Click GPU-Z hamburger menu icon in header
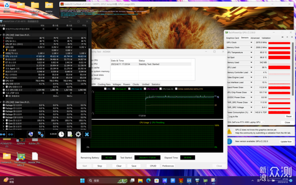296x185 pixels. point(292,37)
